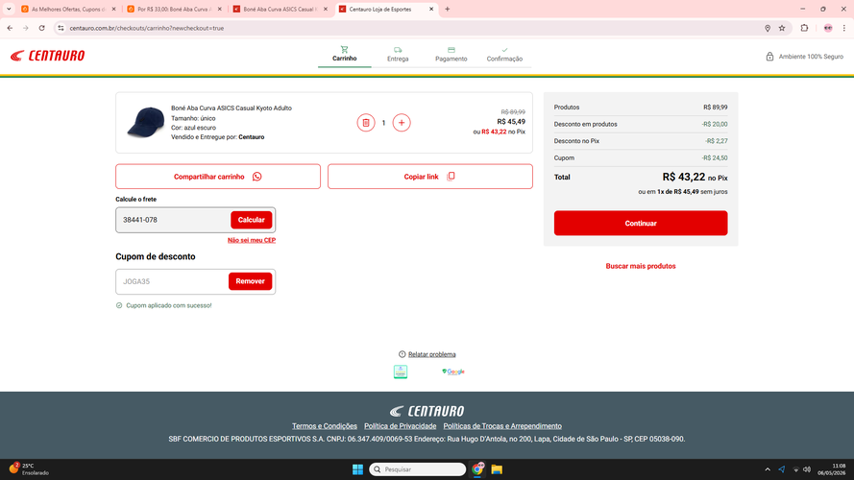The height and width of the screenshot is (480, 854).
Task: Bookmark the page with the star icon
Action: [782, 28]
